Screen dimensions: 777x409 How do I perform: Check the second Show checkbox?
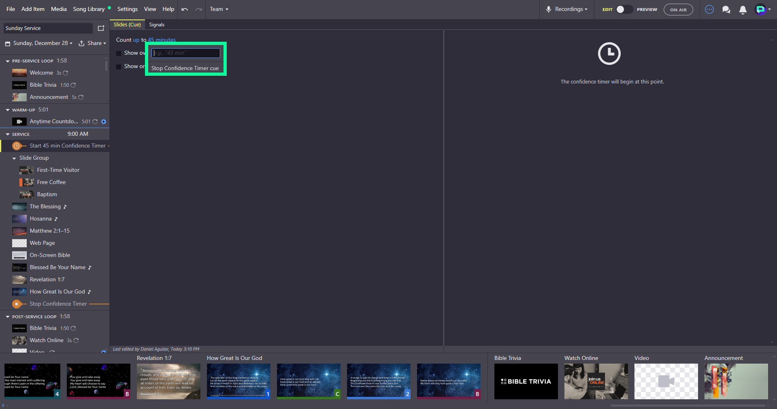[119, 66]
